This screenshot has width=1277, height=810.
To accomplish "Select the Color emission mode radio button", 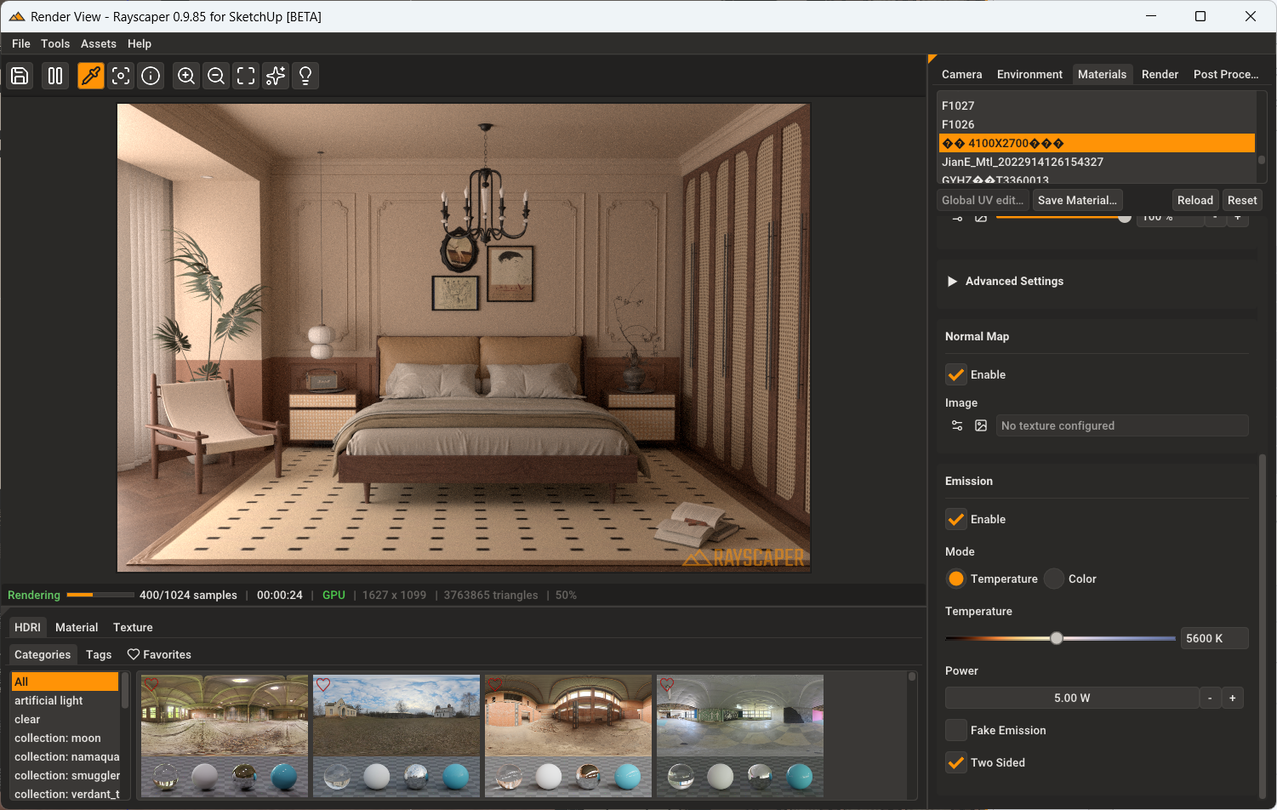I will (1054, 579).
